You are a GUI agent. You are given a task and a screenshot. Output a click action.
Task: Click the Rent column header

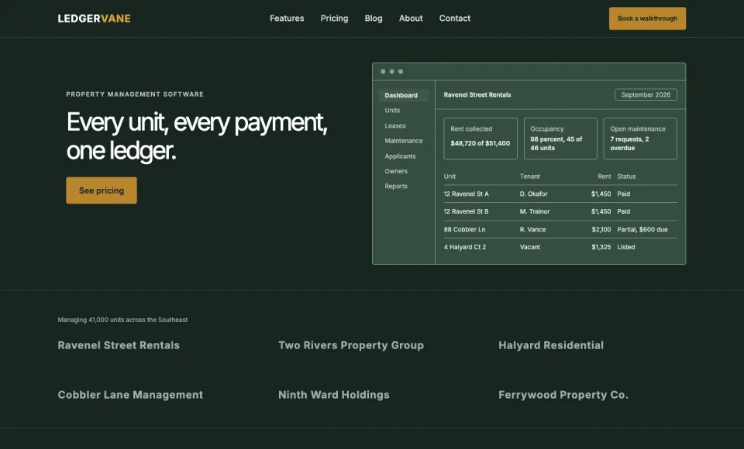pyautogui.click(x=604, y=177)
